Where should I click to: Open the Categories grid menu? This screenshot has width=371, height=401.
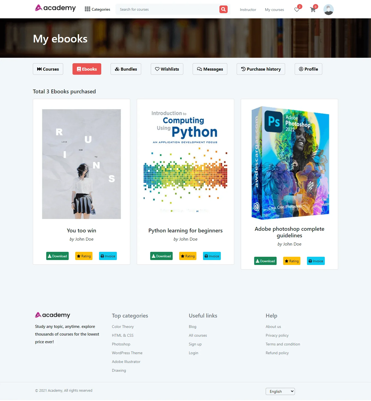point(97,9)
